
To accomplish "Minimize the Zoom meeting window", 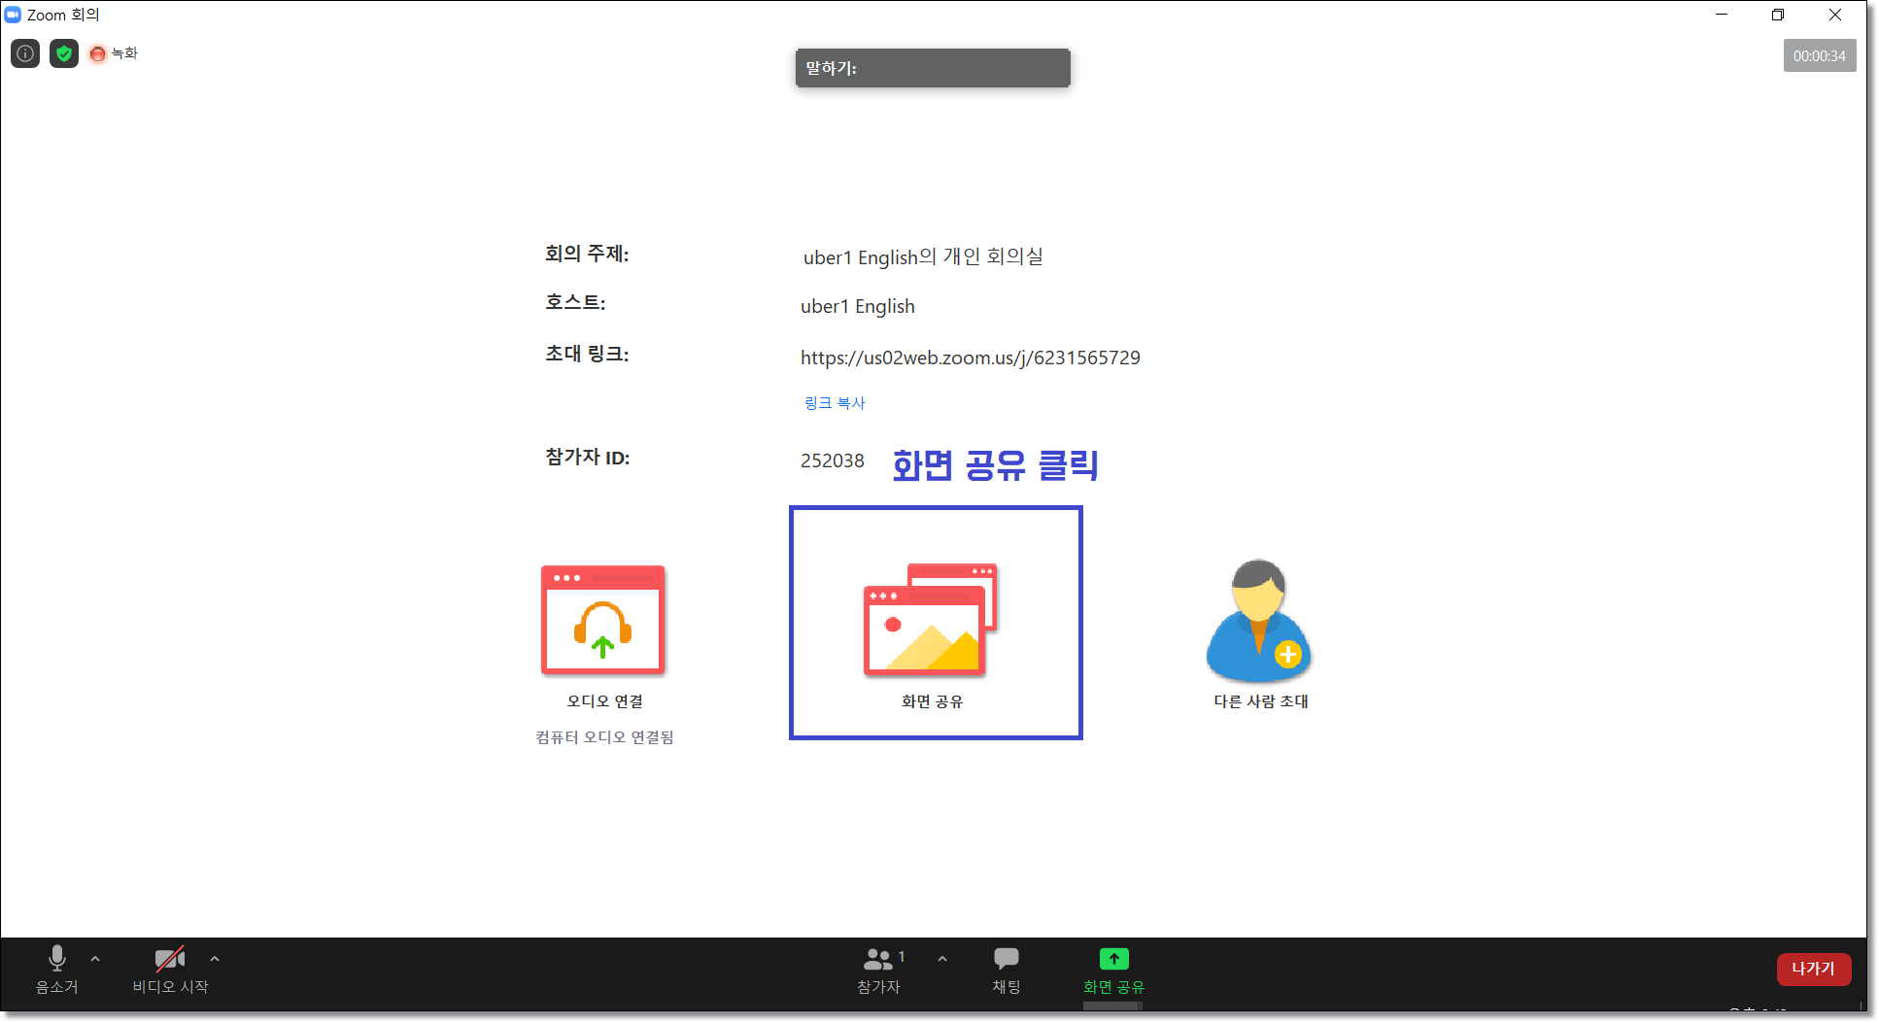I will [x=1722, y=15].
